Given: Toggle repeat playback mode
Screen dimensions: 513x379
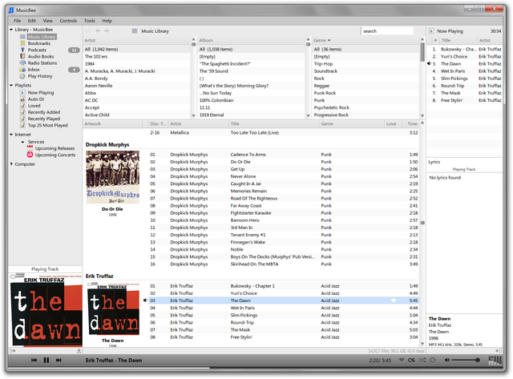Looking at the screenshot, I should [x=433, y=360].
